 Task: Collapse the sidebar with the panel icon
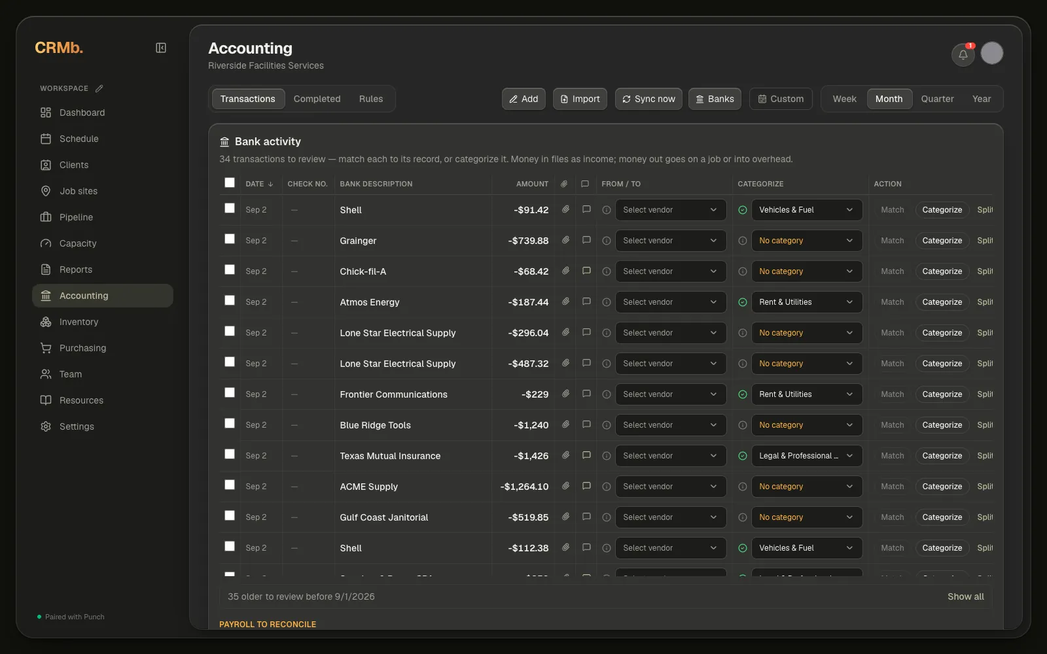coord(161,48)
